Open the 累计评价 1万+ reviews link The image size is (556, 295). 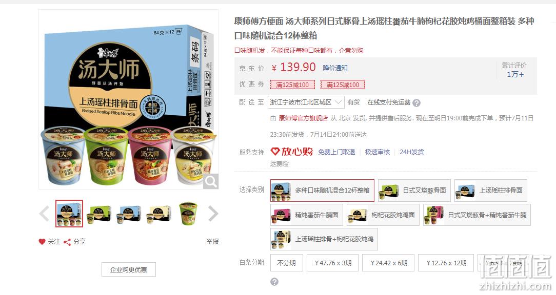tap(514, 70)
